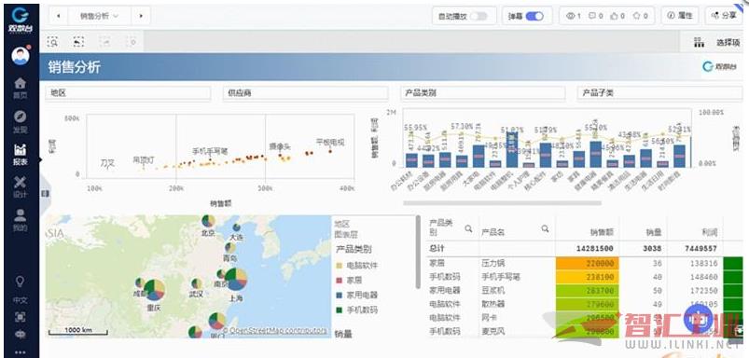Click the thumbs-up like icon
This screenshot has height=358, width=749.
pos(614,16)
